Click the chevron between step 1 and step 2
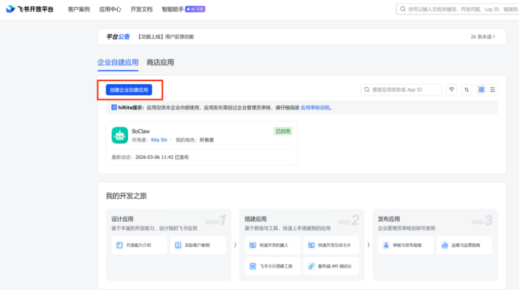The width and height of the screenshot is (519, 290). 235,245
